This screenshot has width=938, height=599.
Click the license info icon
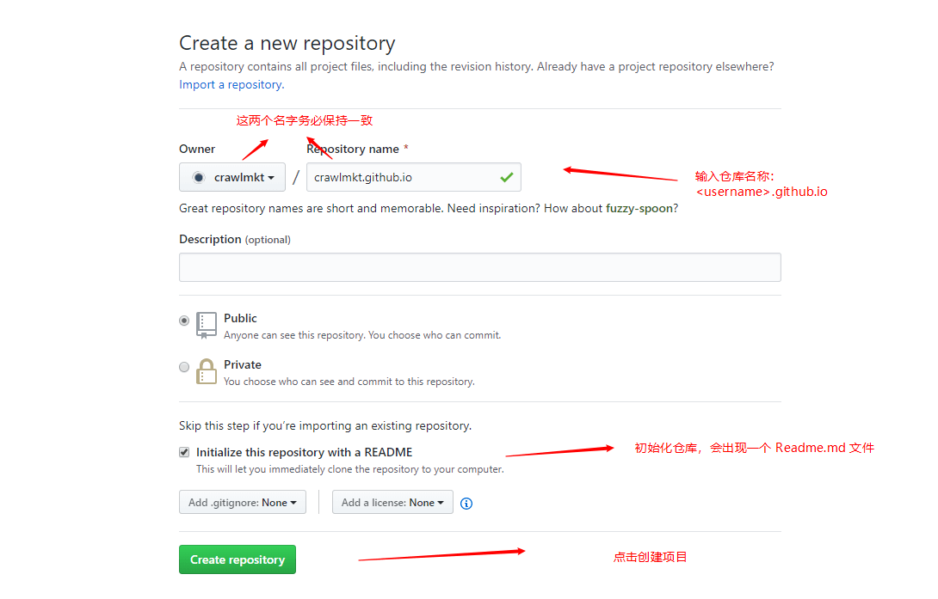click(466, 504)
